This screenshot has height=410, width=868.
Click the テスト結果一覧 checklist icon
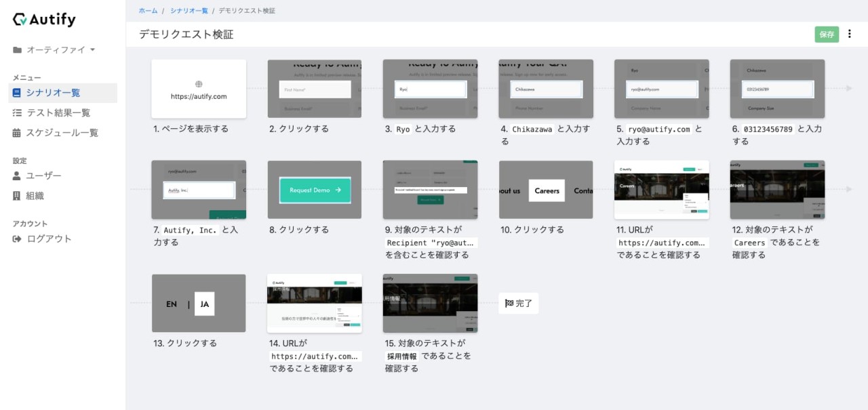pyautogui.click(x=17, y=113)
